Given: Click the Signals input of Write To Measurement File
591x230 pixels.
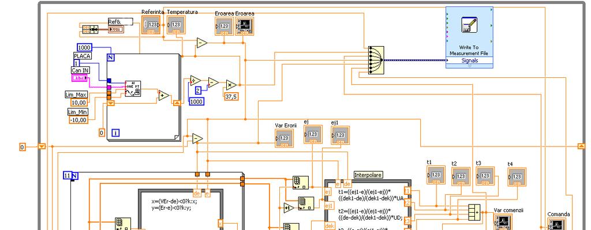Looking at the screenshot, I should (469, 60).
